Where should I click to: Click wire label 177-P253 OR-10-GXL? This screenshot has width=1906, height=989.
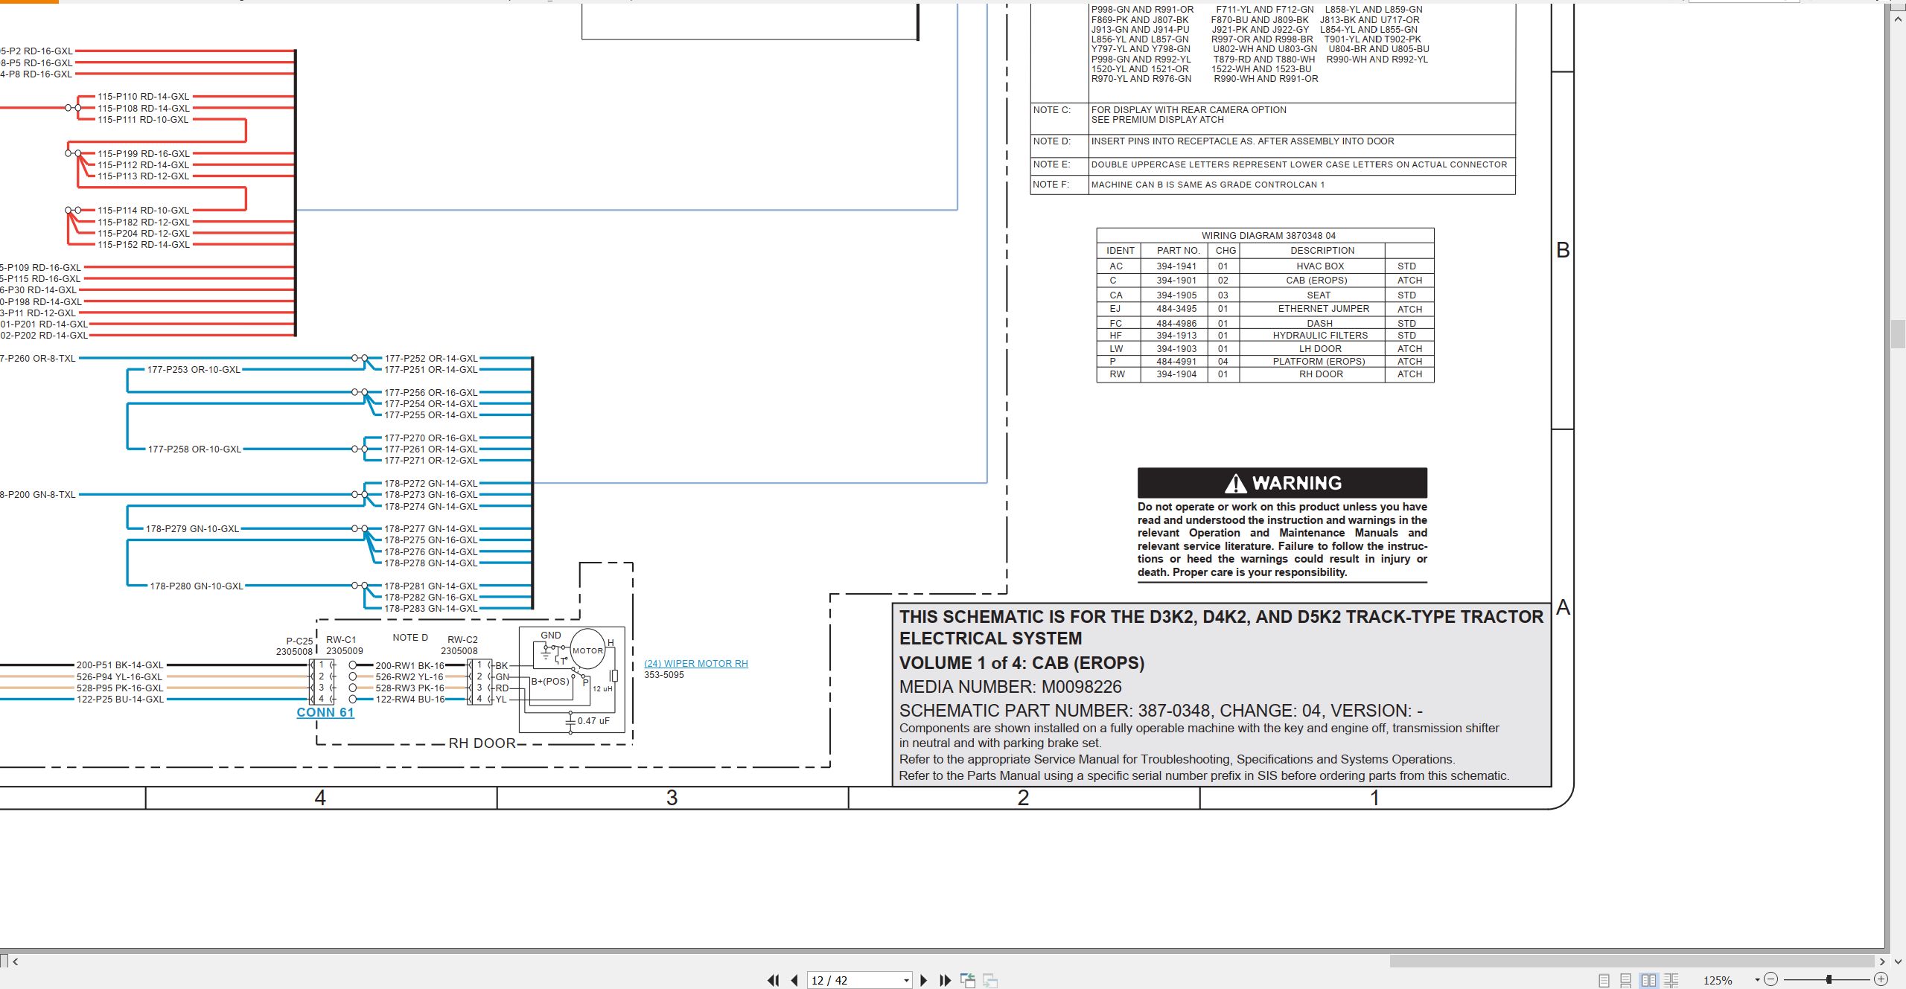[x=194, y=369]
